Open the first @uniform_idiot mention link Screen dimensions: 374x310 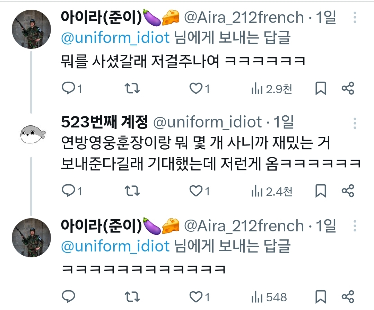(115, 38)
